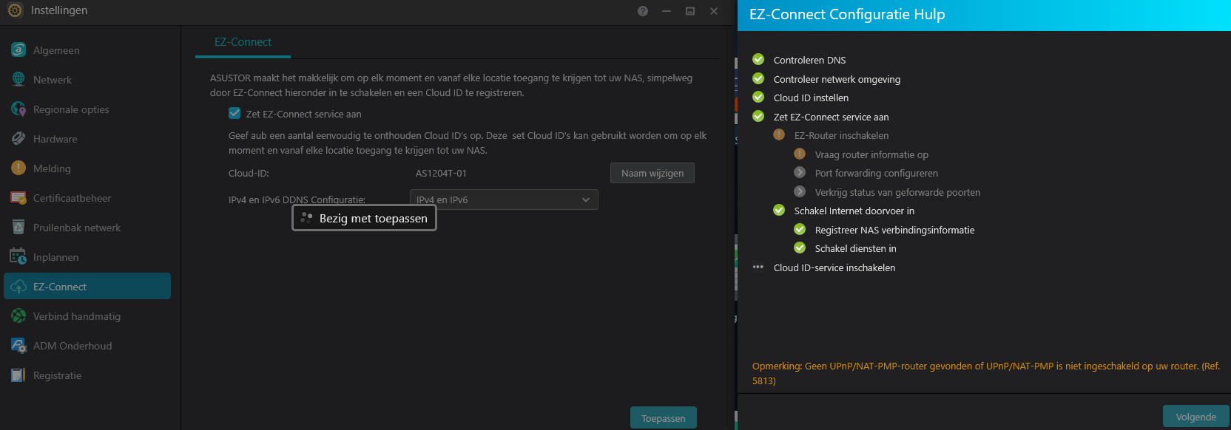The width and height of the screenshot is (1231, 430).
Task: Toggle Zet EZ-Connect service aan checkbox
Action: click(235, 113)
